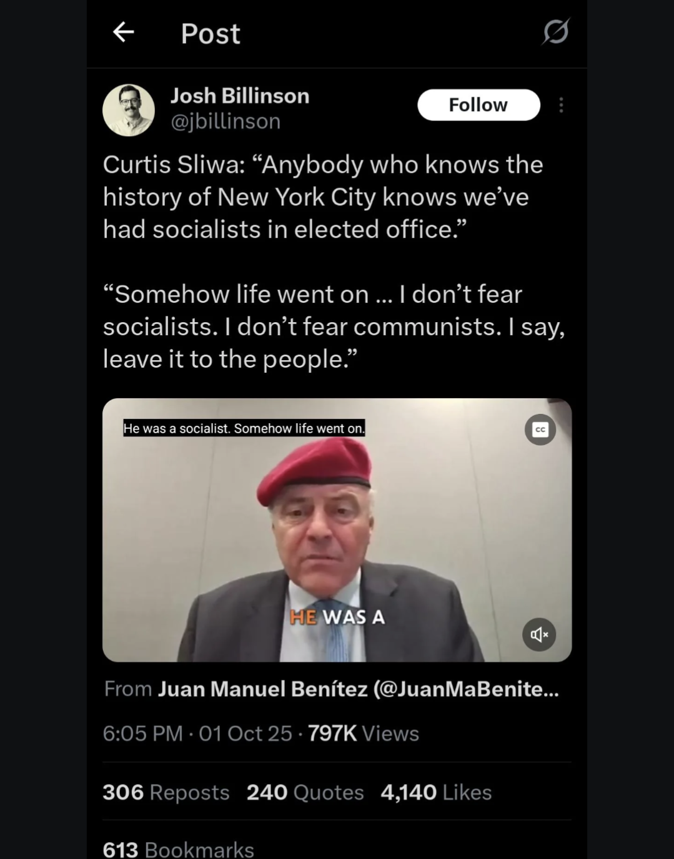Screen dimensions: 674x859
Task: View the 240 Quotes list
Action: click(305, 792)
